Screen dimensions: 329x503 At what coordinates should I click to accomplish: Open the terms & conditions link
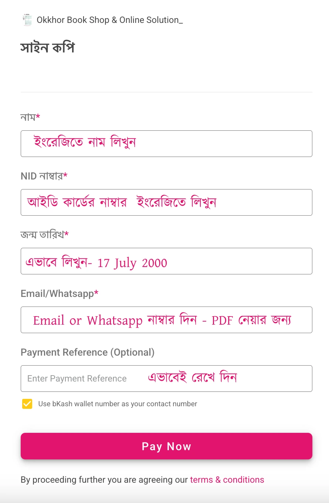(x=227, y=480)
